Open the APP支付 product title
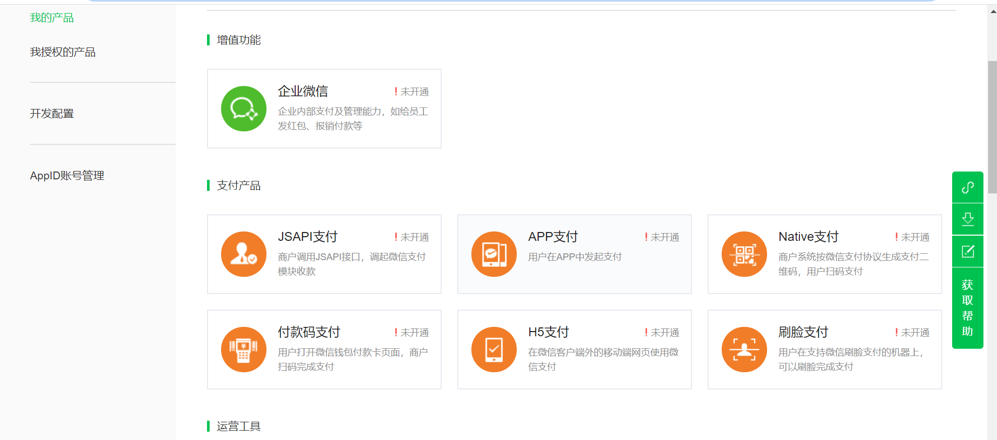 [553, 237]
